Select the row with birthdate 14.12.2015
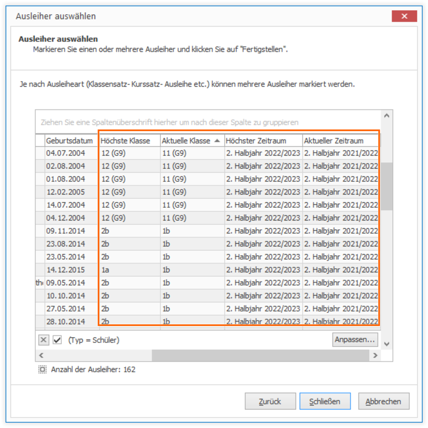This screenshot has width=428, height=428. [x=207, y=270]
